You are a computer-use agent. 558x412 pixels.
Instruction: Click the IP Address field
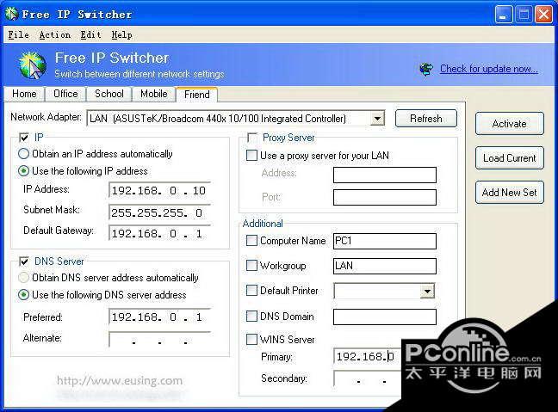(159, 191)
